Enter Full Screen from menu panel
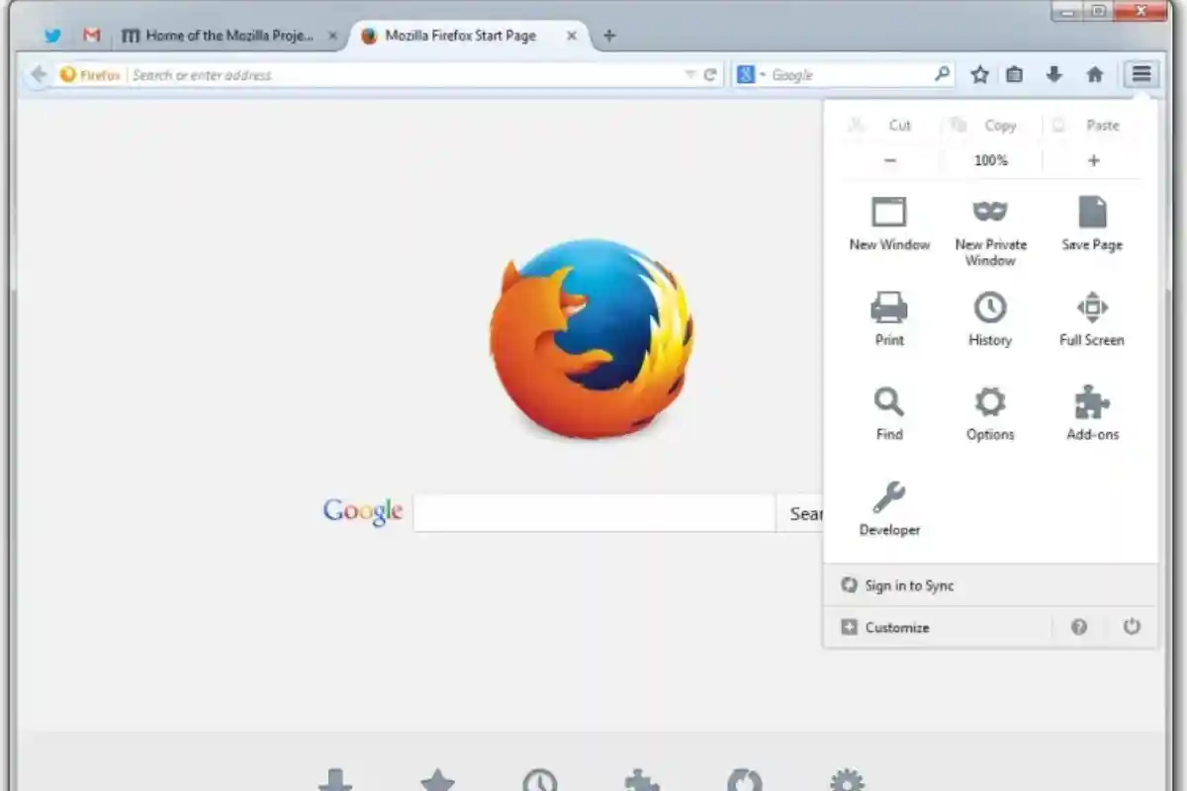The height and width of the screenshot is (791, 1187). [1092, 318]
